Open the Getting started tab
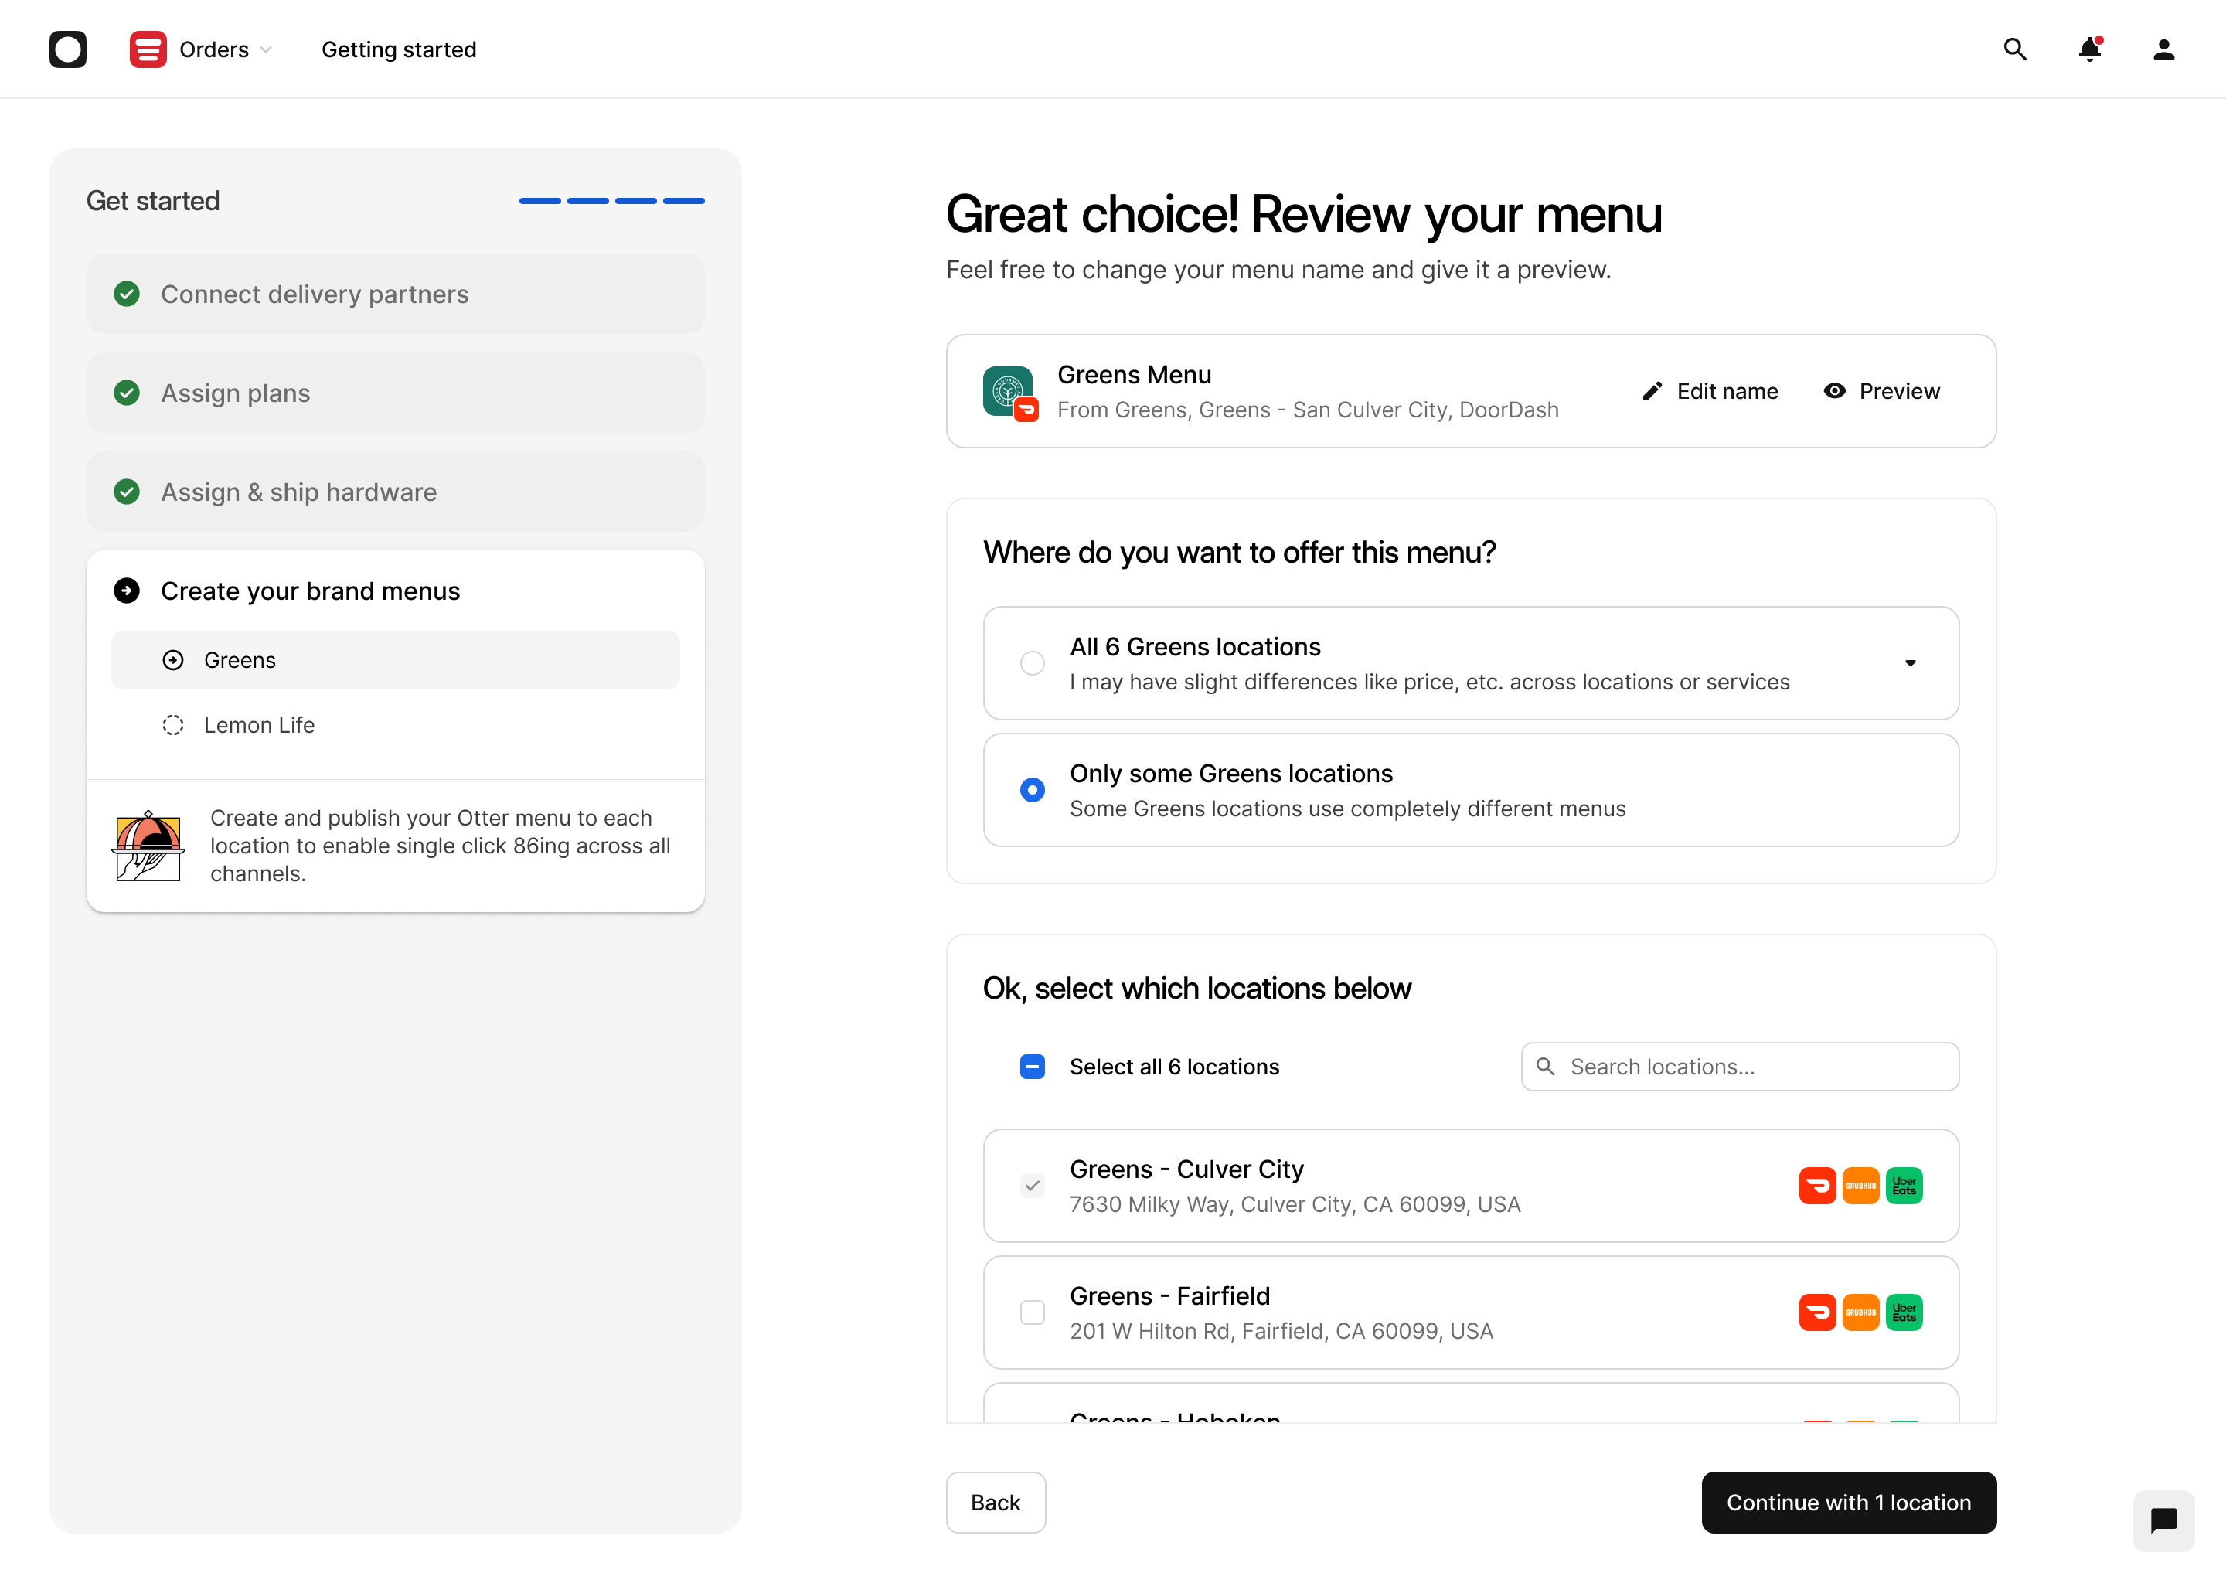 399,49
